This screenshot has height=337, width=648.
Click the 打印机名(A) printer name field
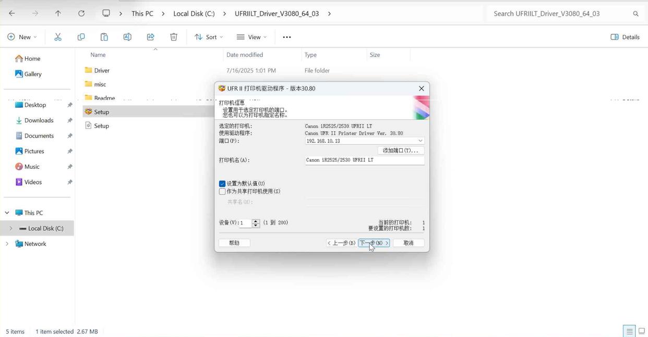364,160
